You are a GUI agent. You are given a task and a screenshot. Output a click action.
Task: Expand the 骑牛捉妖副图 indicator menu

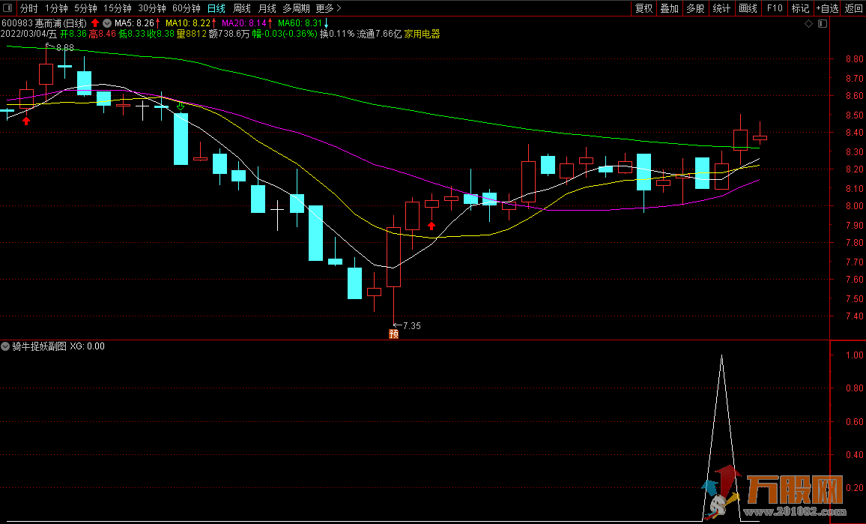click(x=5, y=346)
